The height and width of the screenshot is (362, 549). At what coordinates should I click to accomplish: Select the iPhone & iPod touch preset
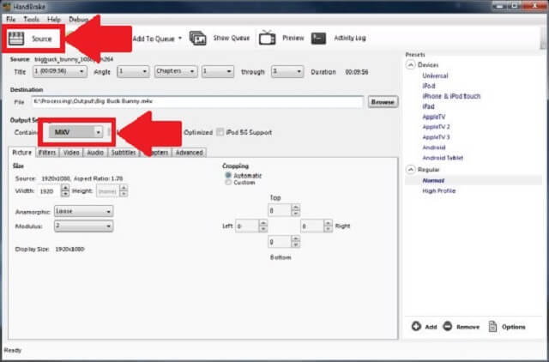(x=451, y=96)
